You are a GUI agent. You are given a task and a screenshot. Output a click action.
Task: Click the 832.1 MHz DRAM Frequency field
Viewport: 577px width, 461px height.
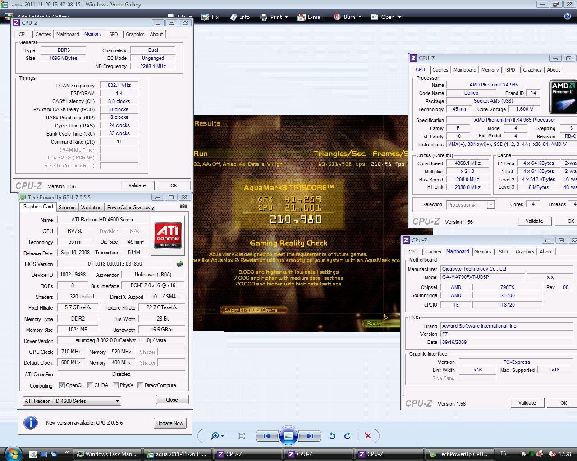coord(119,85)
